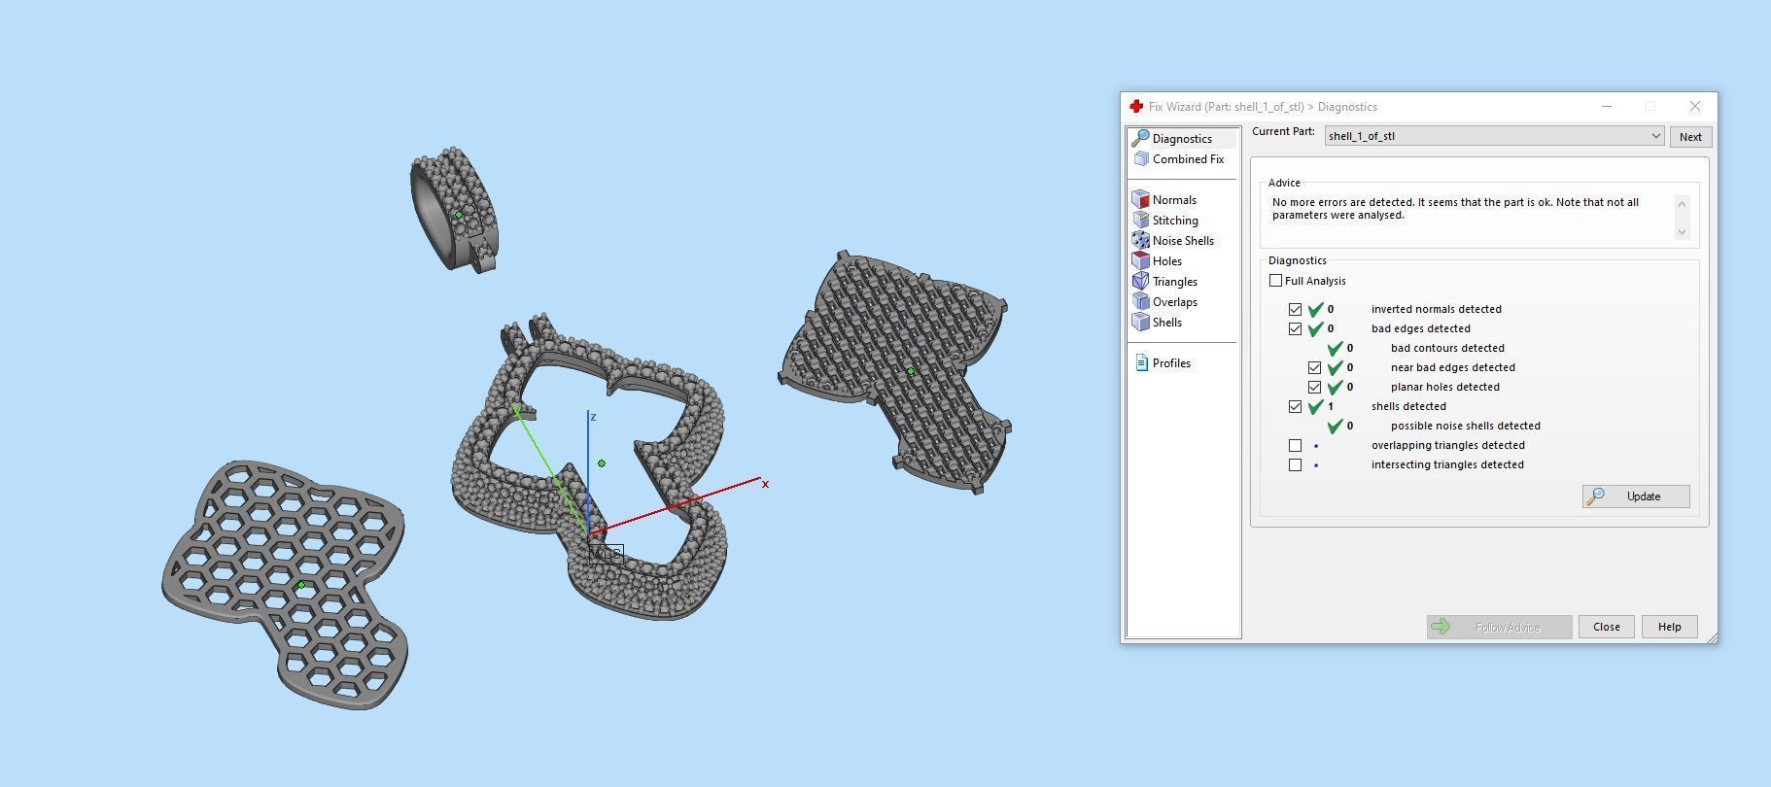Click the Profiles document icon

pos(1142,363)
